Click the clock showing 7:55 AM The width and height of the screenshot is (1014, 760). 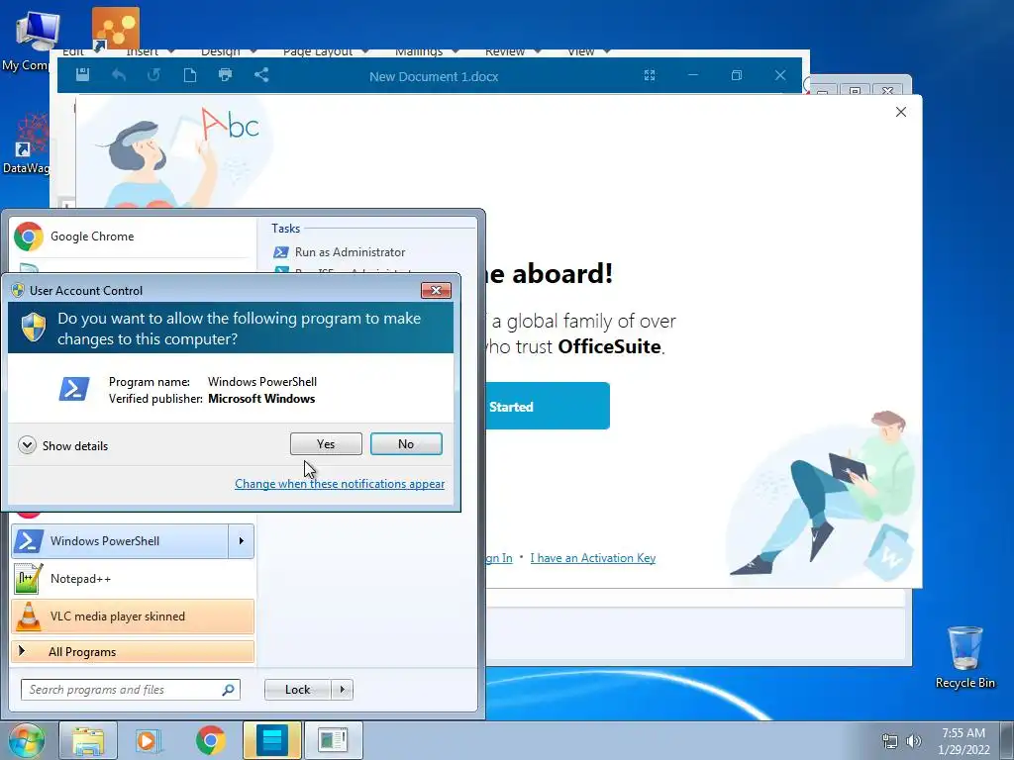(963, 741)
